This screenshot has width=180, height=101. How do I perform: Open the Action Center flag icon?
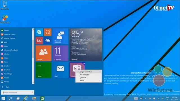(x=150, y=98)
